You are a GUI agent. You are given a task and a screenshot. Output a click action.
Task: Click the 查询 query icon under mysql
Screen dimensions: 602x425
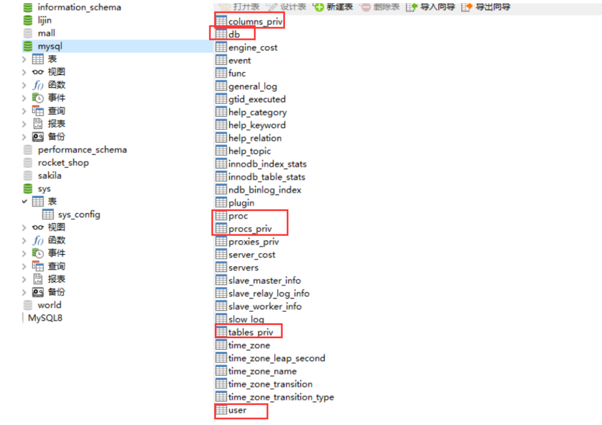click(38, 111)
